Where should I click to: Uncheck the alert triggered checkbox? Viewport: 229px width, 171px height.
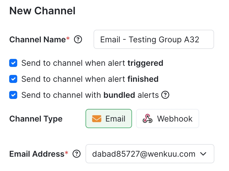(x=13, y=63)
